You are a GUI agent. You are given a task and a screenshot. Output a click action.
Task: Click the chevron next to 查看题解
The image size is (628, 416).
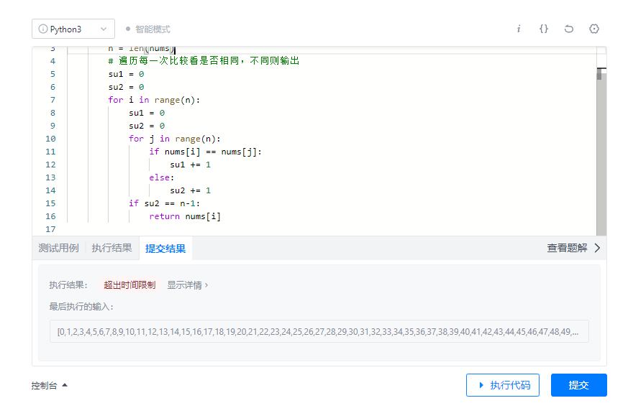pyautogui.click(x=597, y=248)
